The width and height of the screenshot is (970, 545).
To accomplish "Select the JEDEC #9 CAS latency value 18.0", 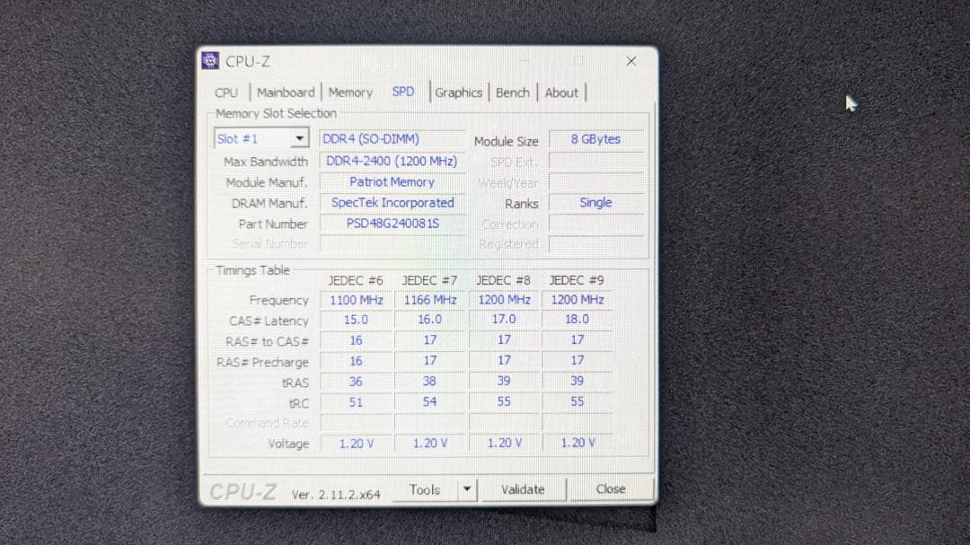I will tap(577, 319).
